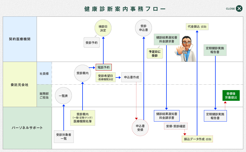The image size is (246, 152).
Task: Select the green 受領後労基提出 box
Action: [x=231, y=95]
